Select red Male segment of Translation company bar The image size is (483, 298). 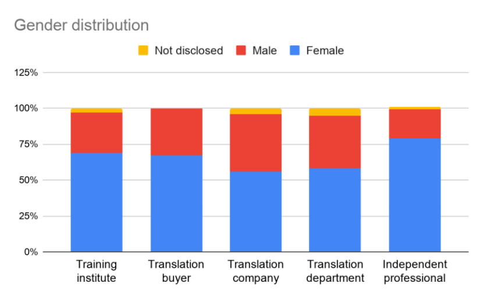point(255,143)
